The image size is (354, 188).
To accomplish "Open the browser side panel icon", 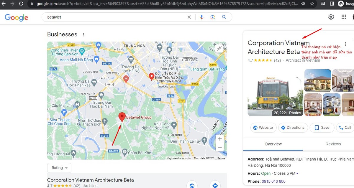I will [332, 4].
